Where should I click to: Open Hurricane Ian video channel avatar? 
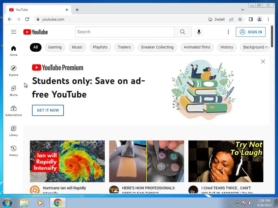click(x=35, y=190)
